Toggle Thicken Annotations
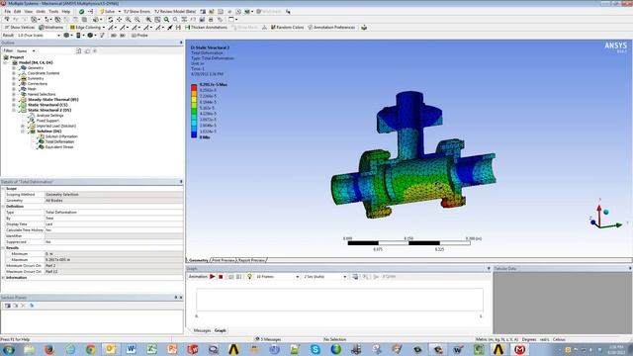The image size is (633, 356). coord(207,28)
